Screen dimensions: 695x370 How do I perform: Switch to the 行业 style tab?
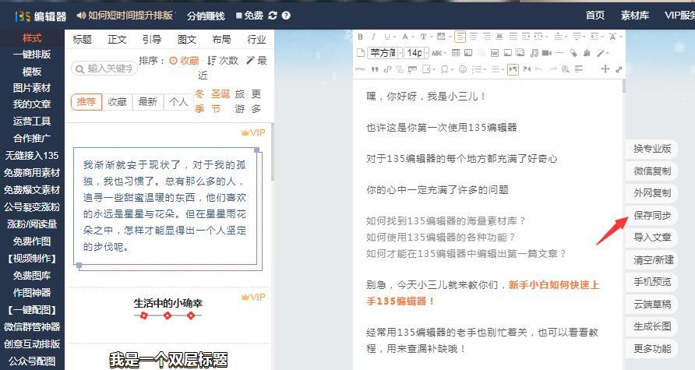tap(256, 40)
